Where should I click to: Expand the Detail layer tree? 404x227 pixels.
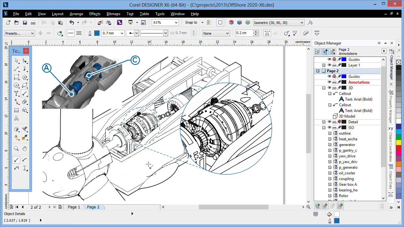click(324, 122)
